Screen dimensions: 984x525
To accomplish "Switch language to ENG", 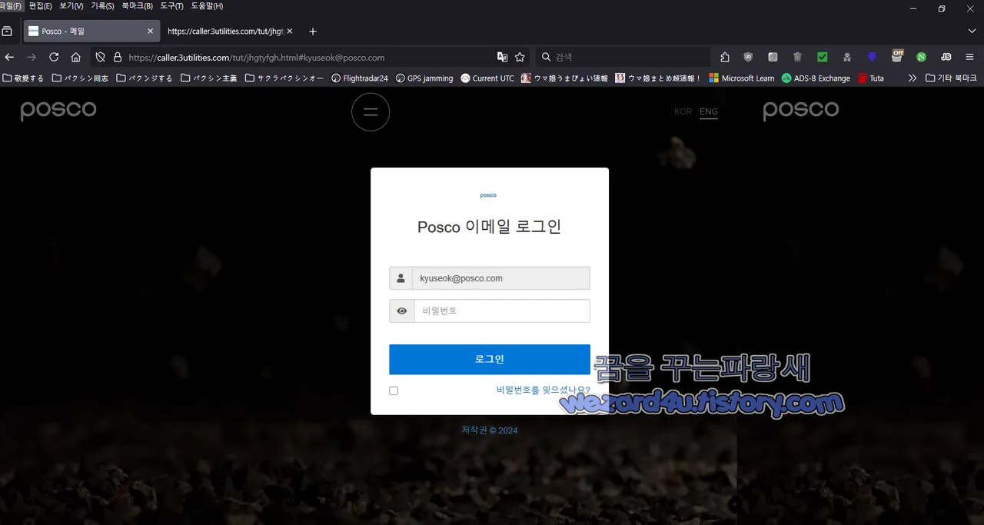I will tap(709, 111).
